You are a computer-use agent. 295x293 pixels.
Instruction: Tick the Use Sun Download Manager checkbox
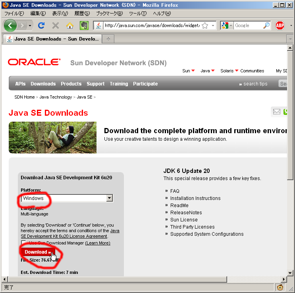(23, 243)
